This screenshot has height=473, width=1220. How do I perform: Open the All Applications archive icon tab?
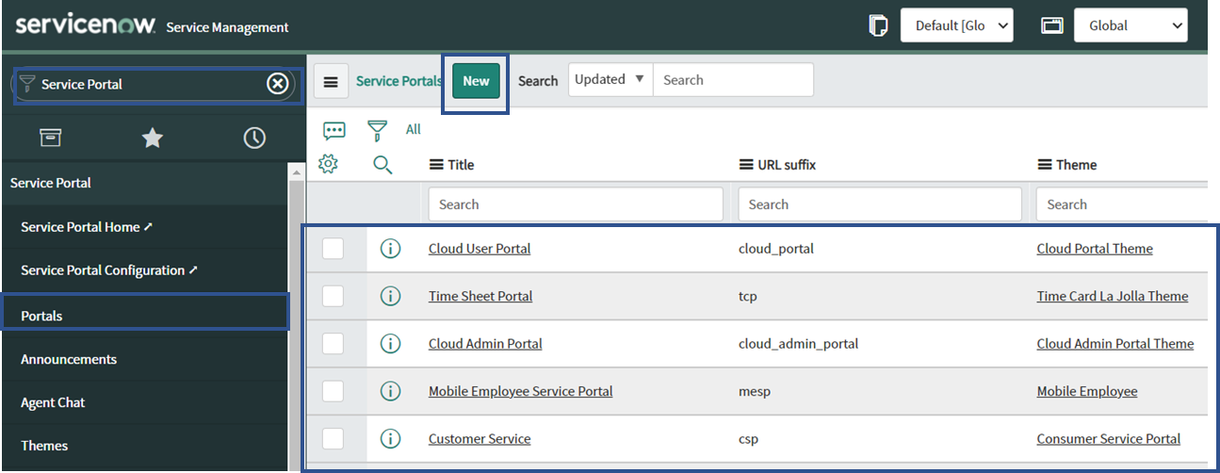pos(50,138)
